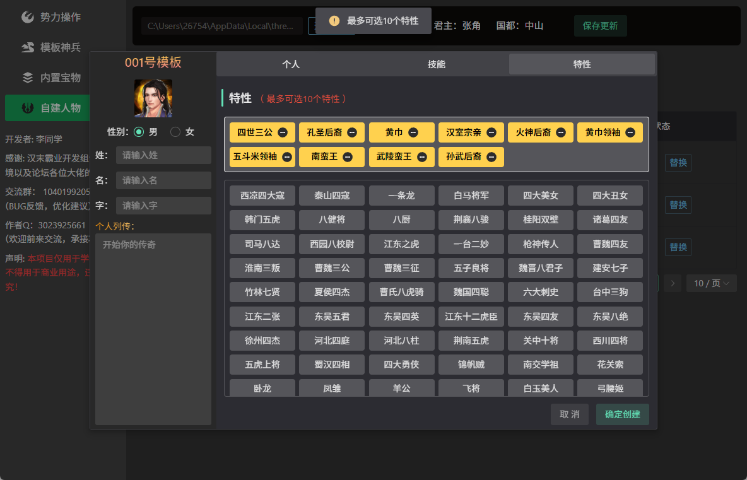
Task: Remove the 四世三公 trait via minus icon
Action: (283, 132)
